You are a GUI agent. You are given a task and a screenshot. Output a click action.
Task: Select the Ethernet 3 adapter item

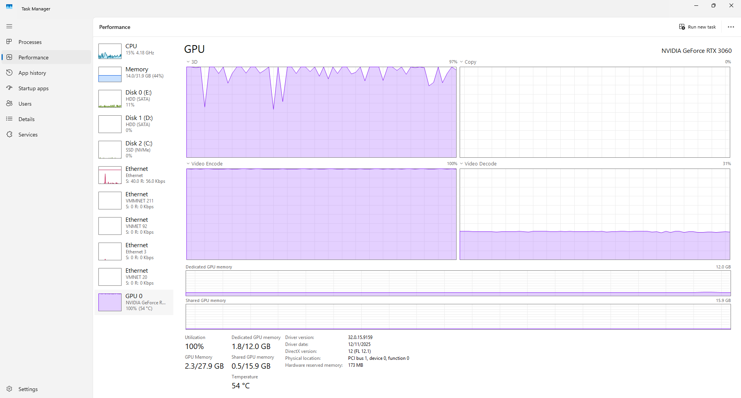point(134,251)
